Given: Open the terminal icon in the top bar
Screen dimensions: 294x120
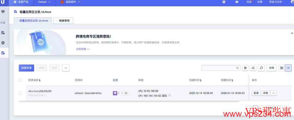Looking at the screenshot, I should click(237, 2).
